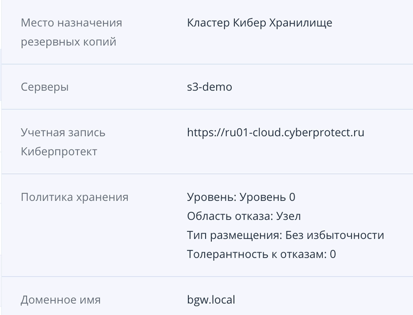Select the 'Без избыточности' placement value
The height and width of the screenshot is (315, 413).
335,235
